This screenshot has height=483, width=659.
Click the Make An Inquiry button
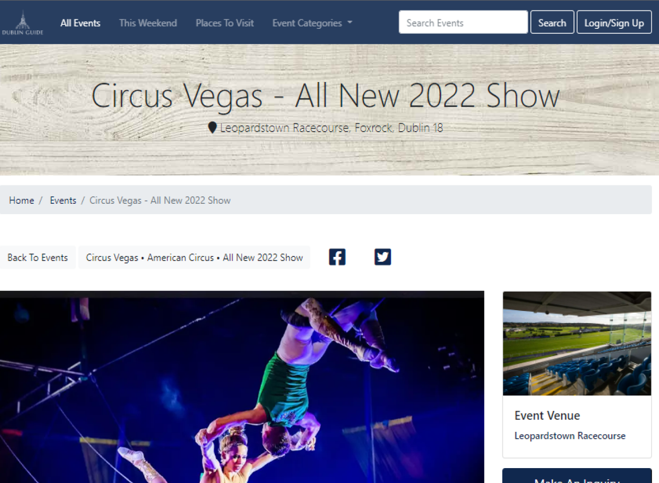click(577, 479)
